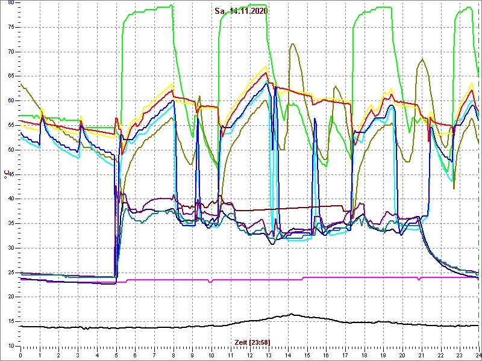
Task: Click the °C unit label on temperature axis
Action: pos(6,174)
